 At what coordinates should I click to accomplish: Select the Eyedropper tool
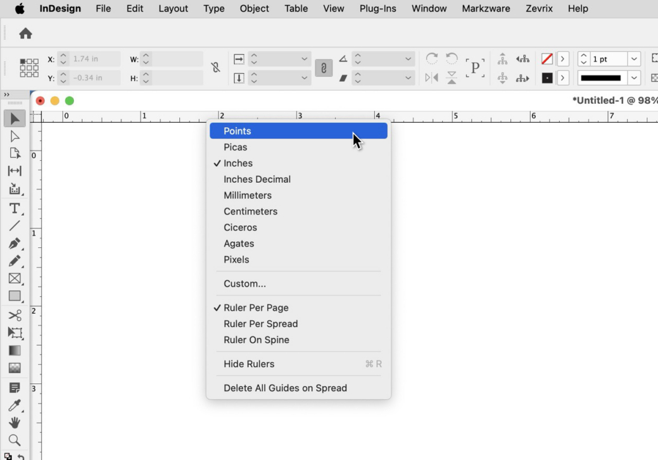tap(15, 406)
